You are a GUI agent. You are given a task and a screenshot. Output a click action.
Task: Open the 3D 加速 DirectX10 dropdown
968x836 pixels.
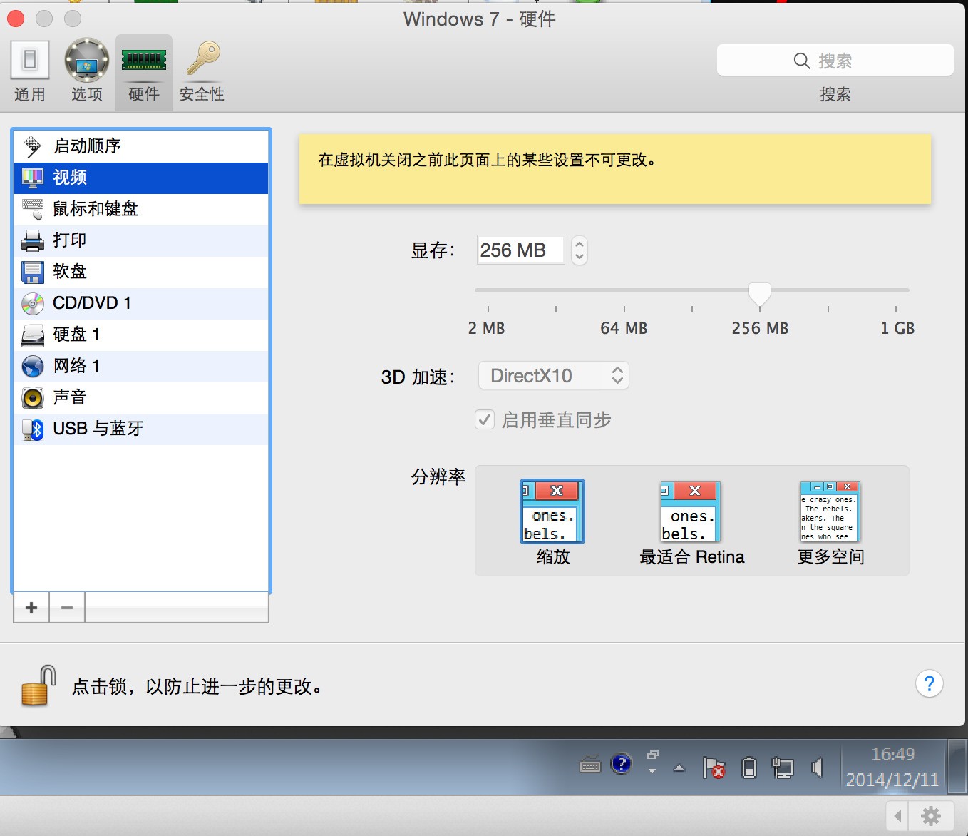(554, 376)
